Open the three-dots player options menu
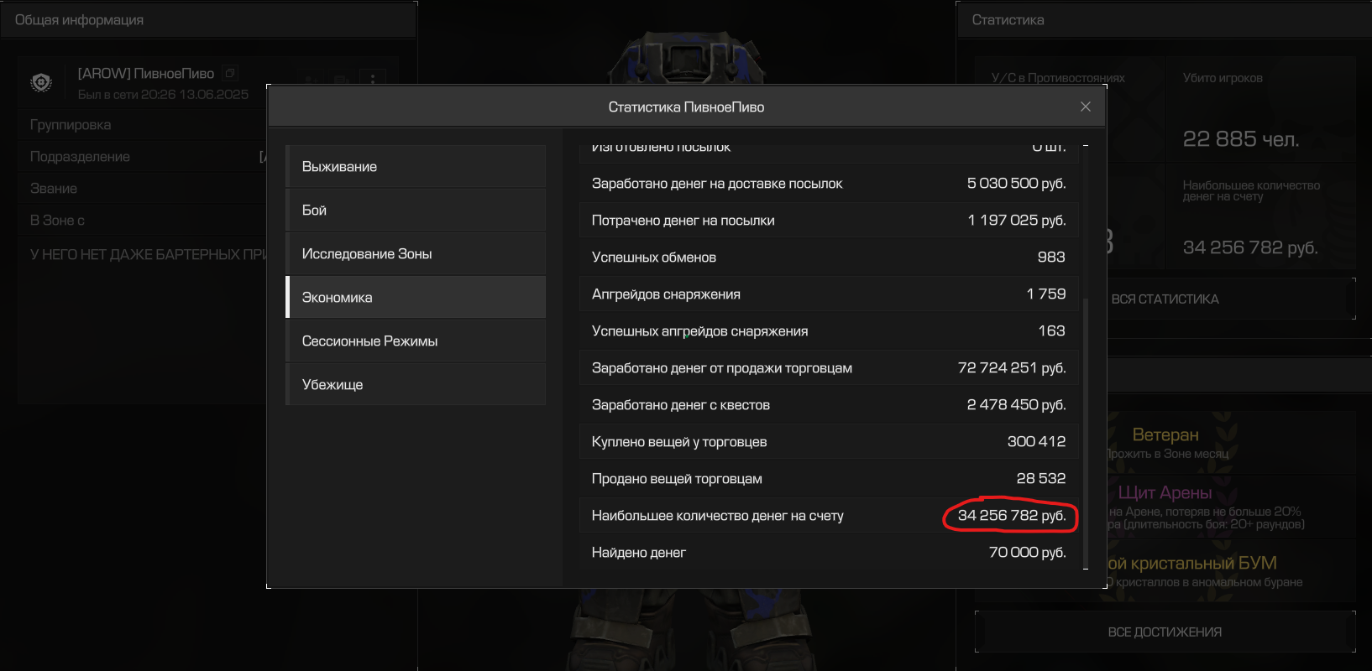Viewport: 1372px width, 671px height. click(x=372, y=79)
